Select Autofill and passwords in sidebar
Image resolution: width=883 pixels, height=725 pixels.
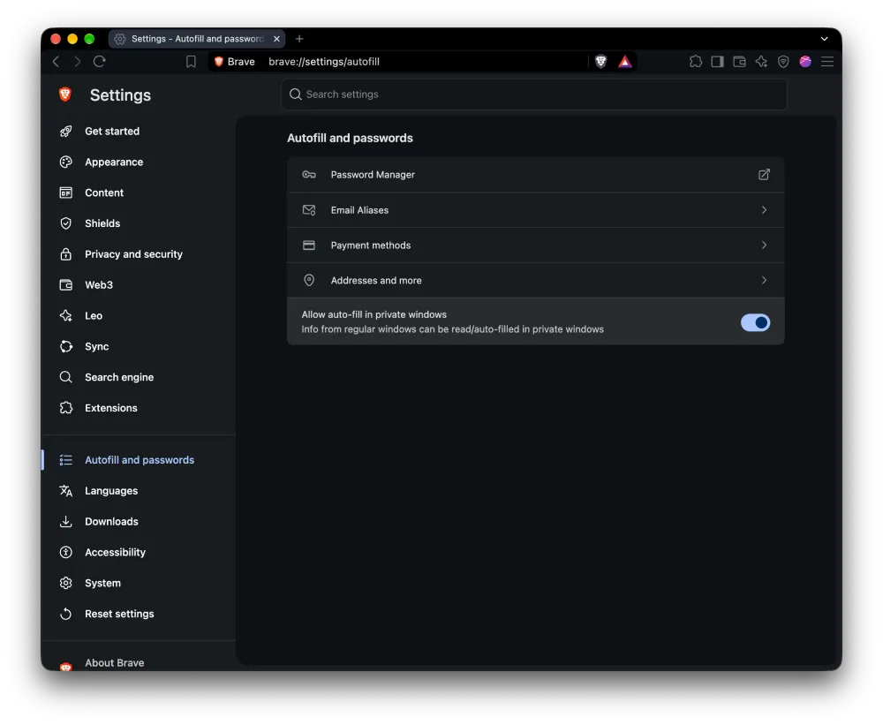tap(140, 460)
